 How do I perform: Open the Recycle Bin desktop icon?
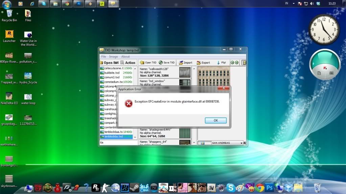click(x=9, y=16)
